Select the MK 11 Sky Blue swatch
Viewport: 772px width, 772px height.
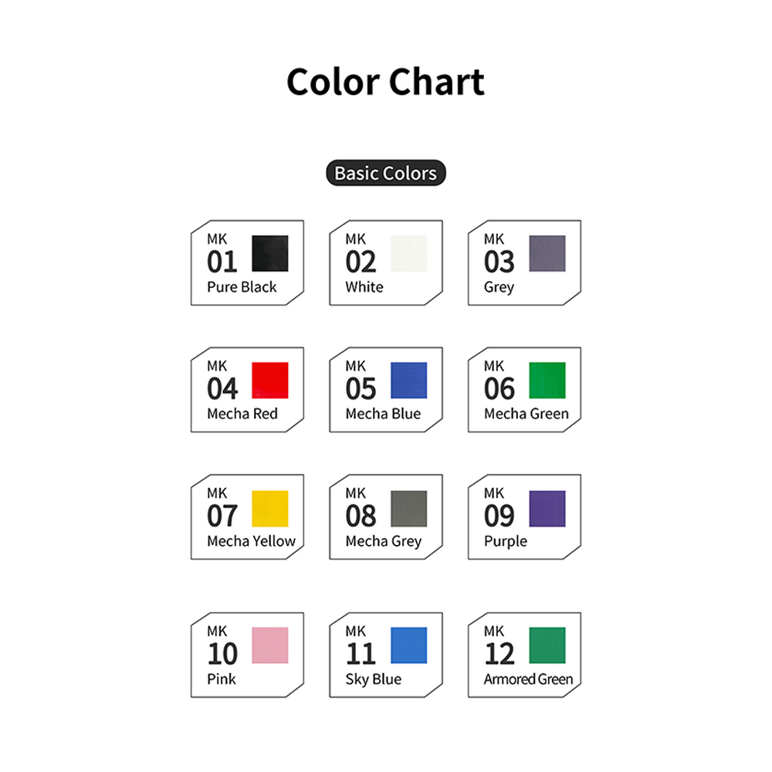coord(408,645)
